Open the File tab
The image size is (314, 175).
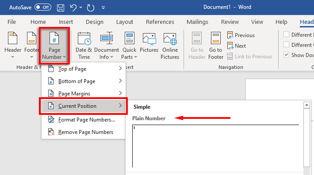[11, 22]
